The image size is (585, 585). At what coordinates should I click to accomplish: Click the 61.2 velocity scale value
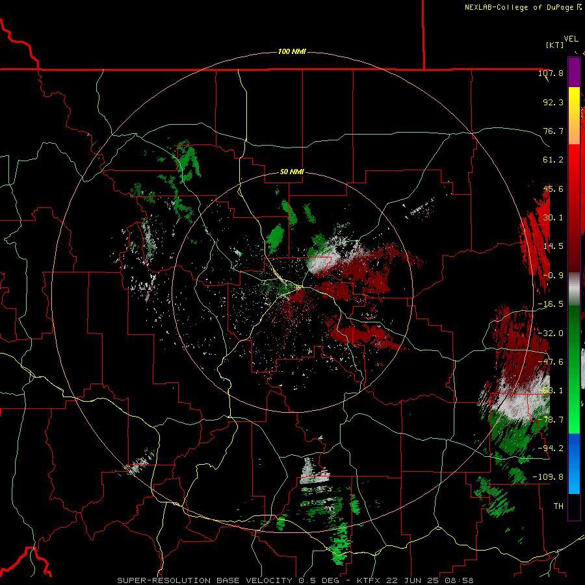pyautogui.click(x=553, y=160)
